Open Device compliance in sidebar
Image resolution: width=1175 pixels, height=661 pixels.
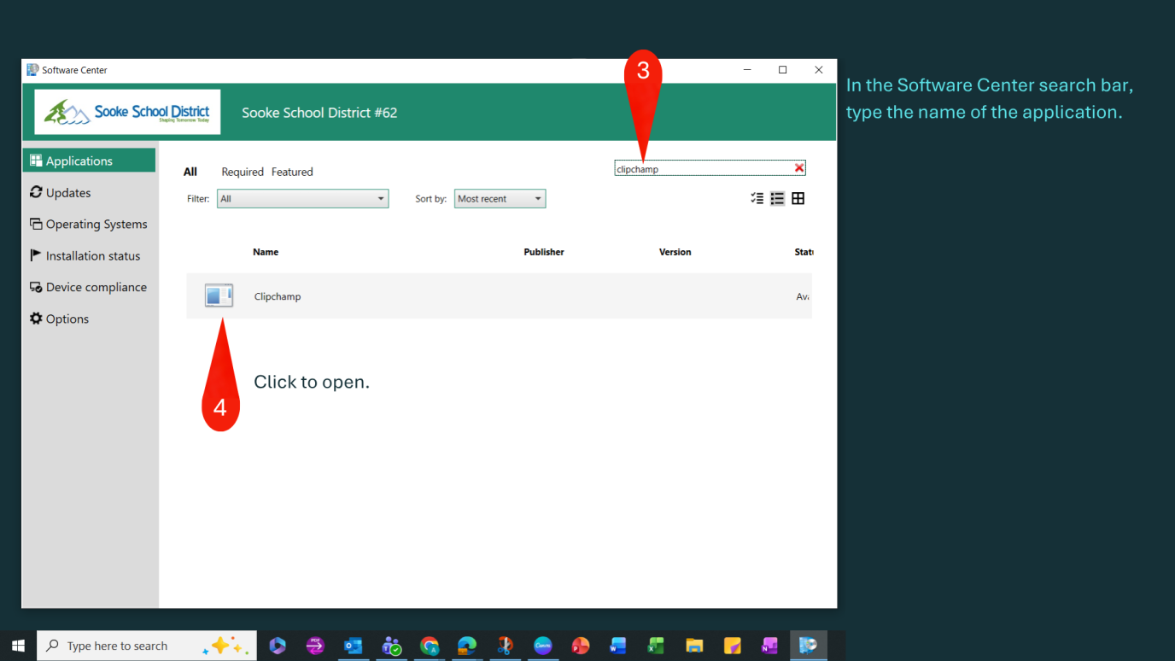click(x=96, y=288)
